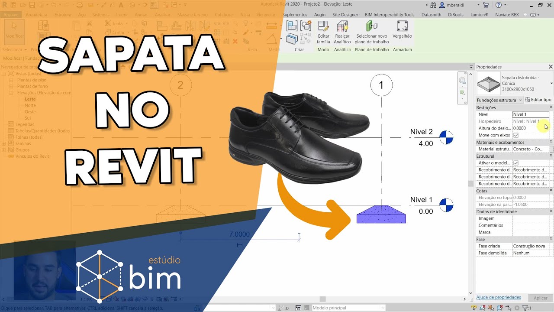Open the Vergalhão rebar tool
Viewport: 554px width, 312px height.
point(402,29)
